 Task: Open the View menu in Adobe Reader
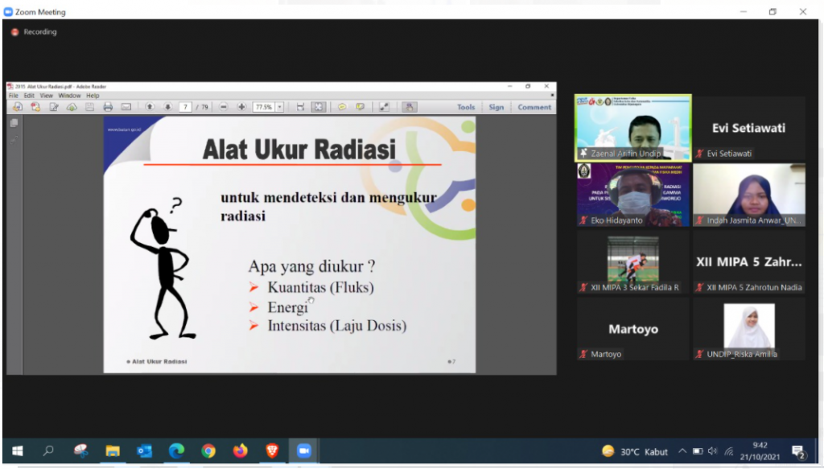[x=47, y=96]
